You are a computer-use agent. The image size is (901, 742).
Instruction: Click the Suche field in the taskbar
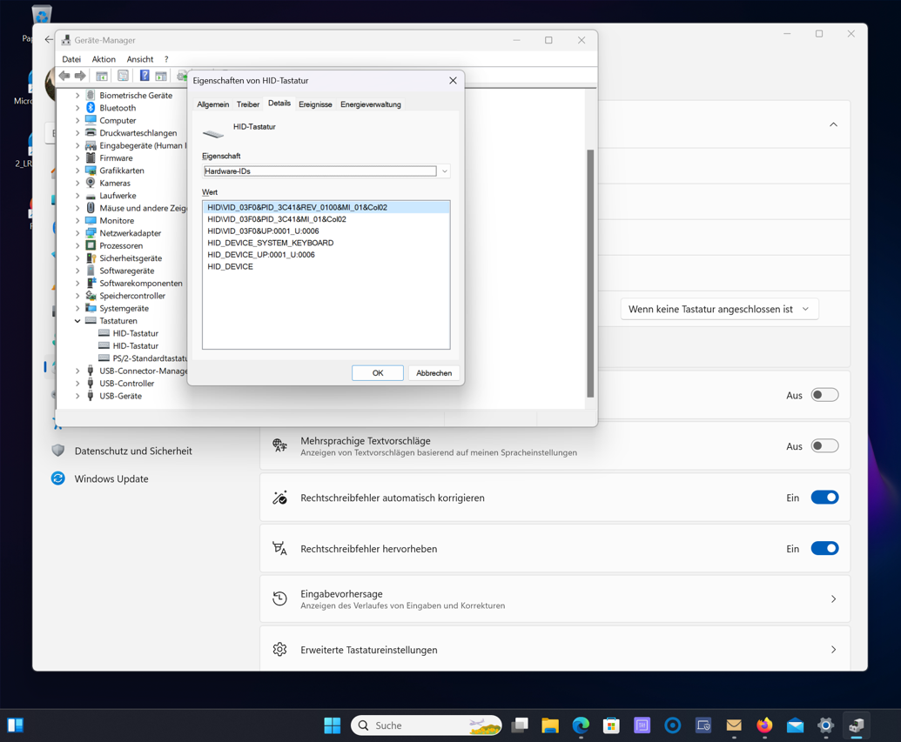pyautogui.click(x=426, y=725)
